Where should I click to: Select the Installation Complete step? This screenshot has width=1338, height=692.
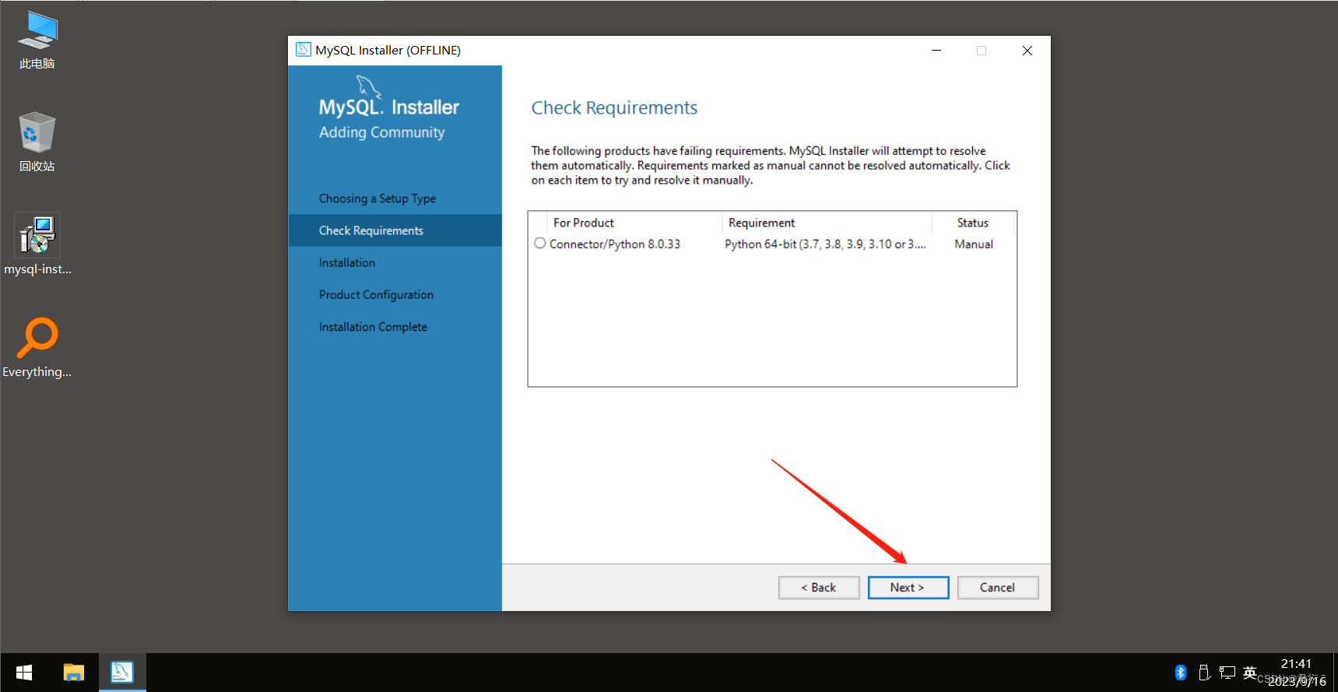pyautogui.click(x=374, y=327)
